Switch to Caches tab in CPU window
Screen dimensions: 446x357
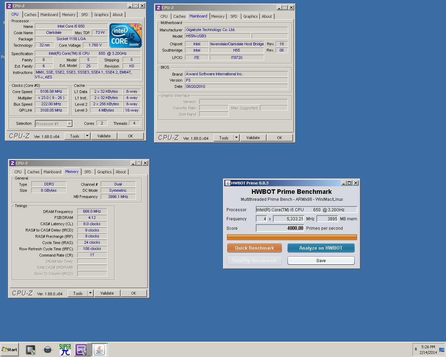[30, 15]
